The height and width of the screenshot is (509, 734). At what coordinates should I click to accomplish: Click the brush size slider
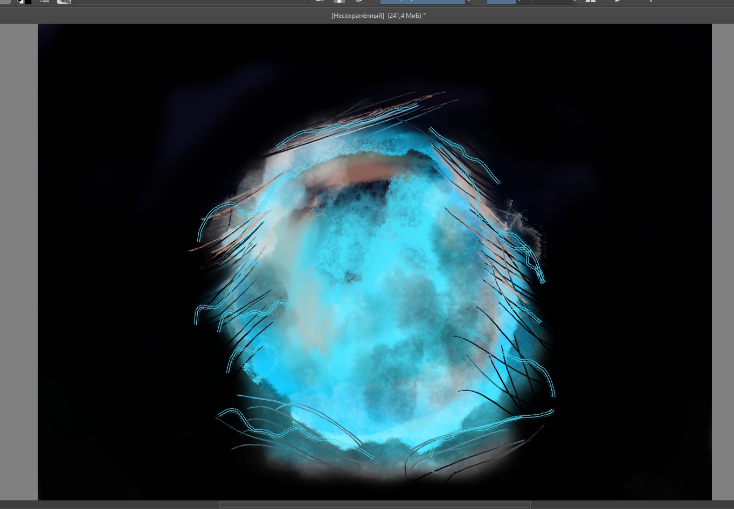coord(528,2)
